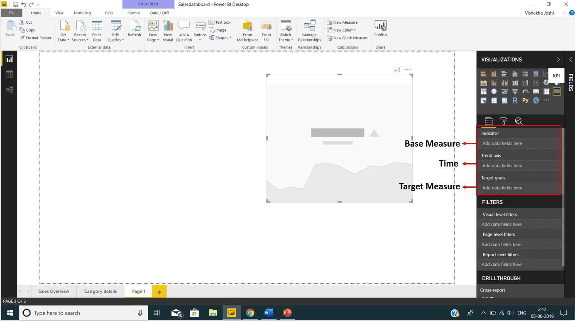The image size is (575, 321).
Task: Switch to Data view in left sidebar
Action: tap(9, 74)
